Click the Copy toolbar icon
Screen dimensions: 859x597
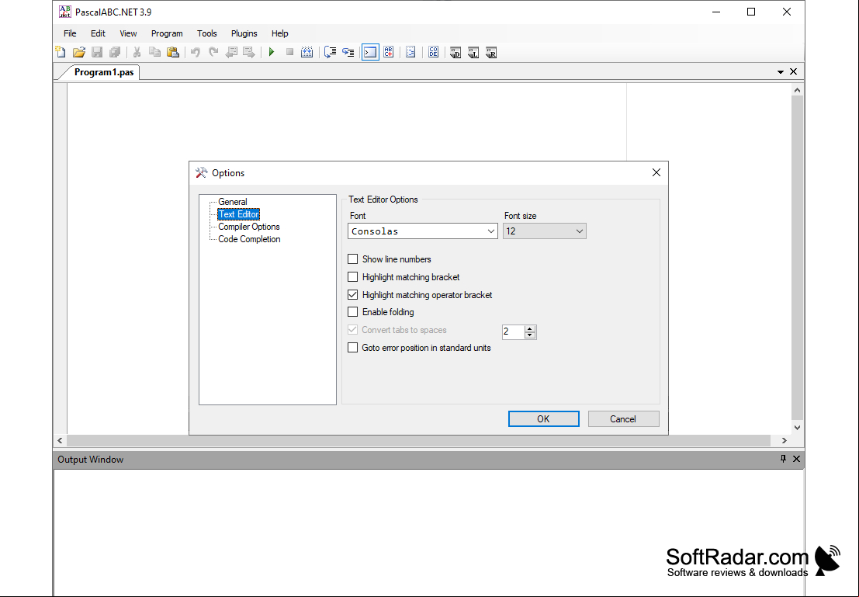(155, 52)
